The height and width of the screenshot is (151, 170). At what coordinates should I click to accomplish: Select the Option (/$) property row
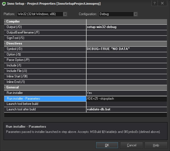(45, 54)
